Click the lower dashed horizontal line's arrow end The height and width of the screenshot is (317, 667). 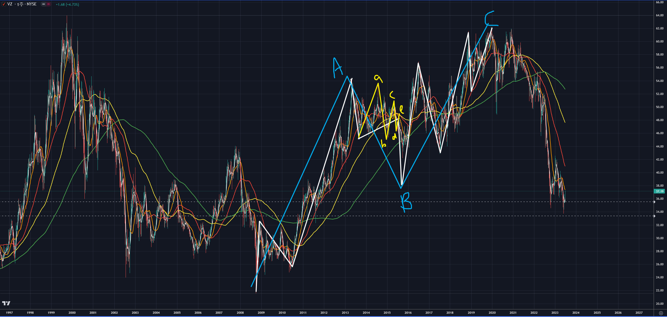[x=654, y=216]
